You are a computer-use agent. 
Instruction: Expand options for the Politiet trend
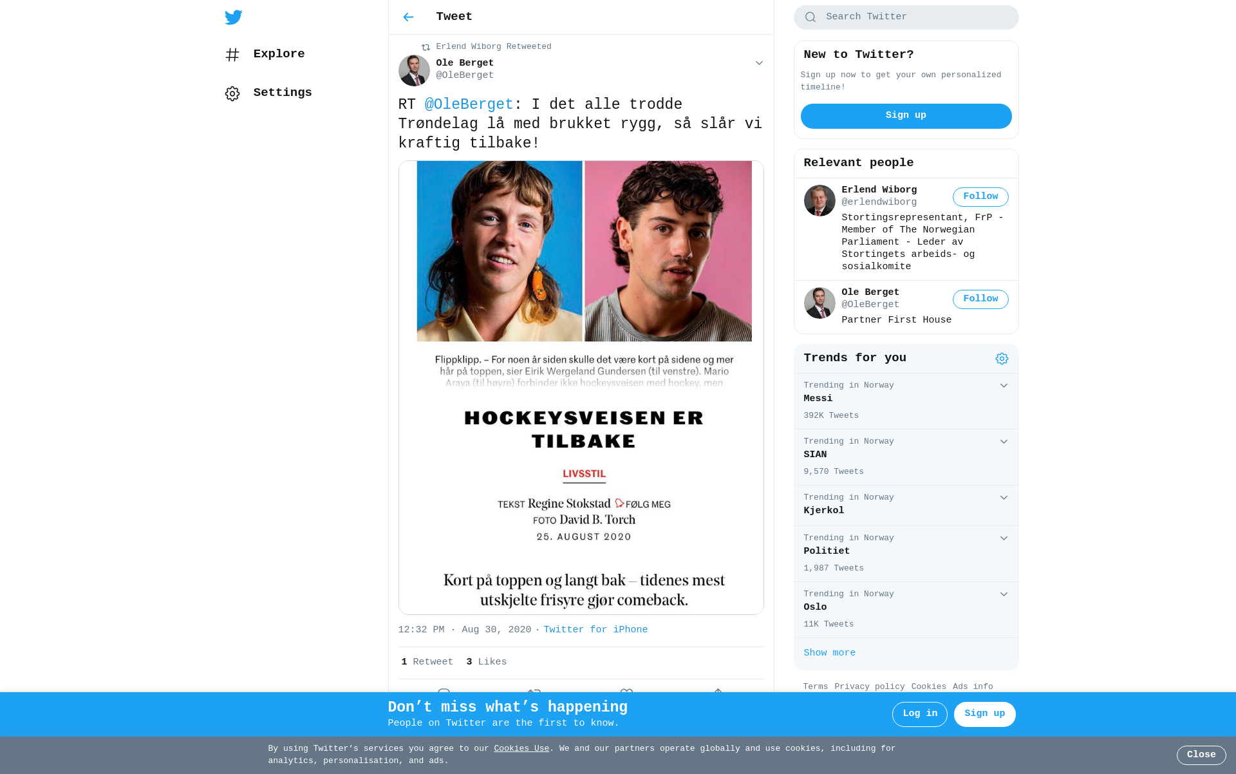click(x=1004, y=538)
